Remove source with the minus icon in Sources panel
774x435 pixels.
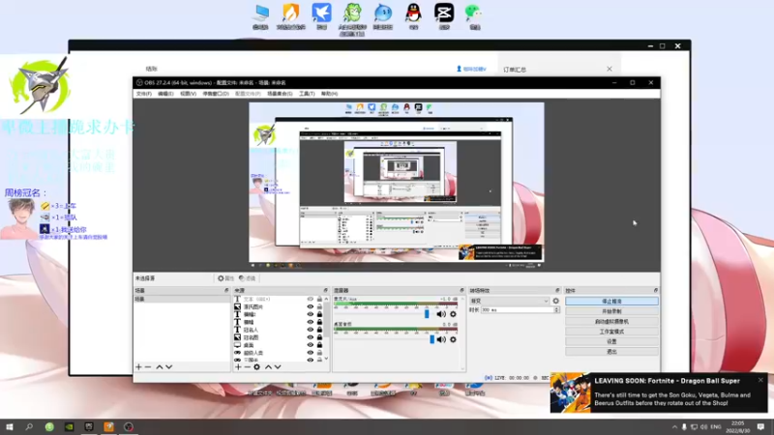click(248, 367)
